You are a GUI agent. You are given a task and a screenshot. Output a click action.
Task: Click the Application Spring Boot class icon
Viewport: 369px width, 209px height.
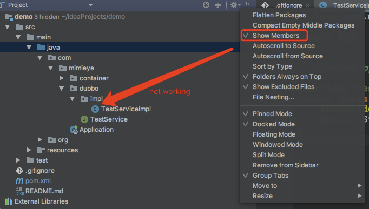click(74, 130)
